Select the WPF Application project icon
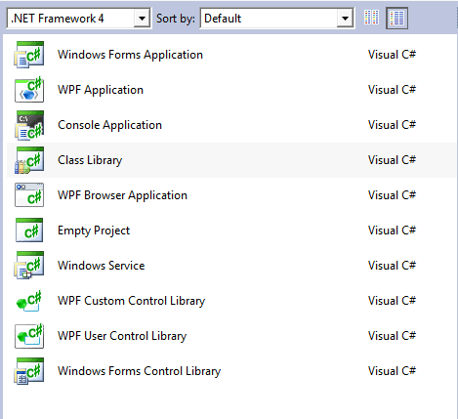458x419 pixels. (29, 90)
